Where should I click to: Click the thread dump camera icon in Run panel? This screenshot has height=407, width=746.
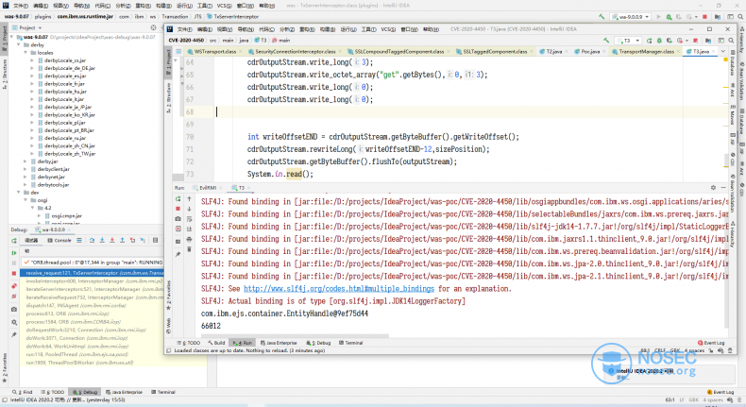coord(178,219)
